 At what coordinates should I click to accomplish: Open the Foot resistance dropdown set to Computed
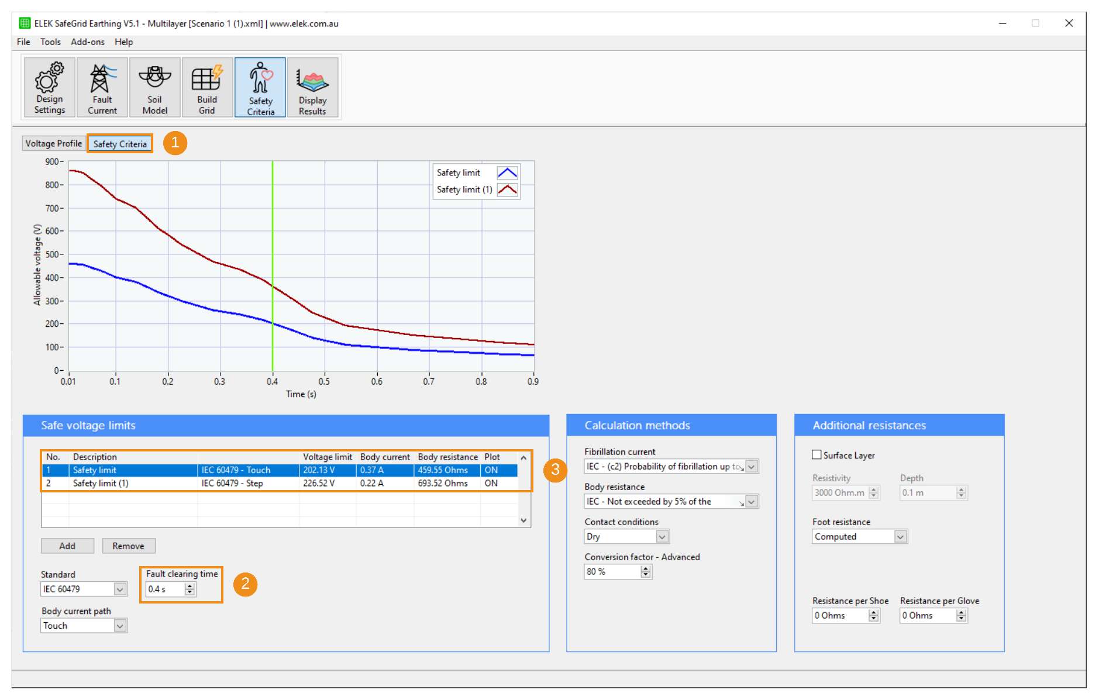pos(901,536)
